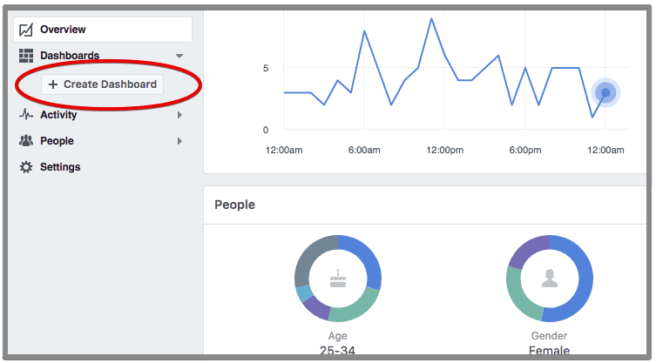Click the 25-34 age value

click(x=338, y=351)
